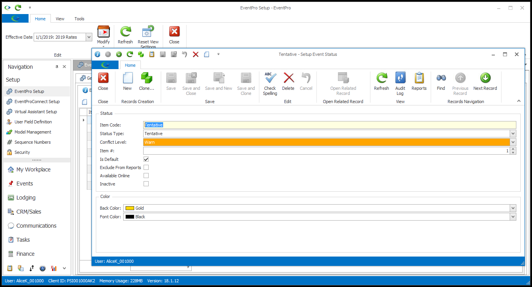Screen dimensions: 532x287
Task: Tick the Available Online checkbox
Action: coord(146,176)
